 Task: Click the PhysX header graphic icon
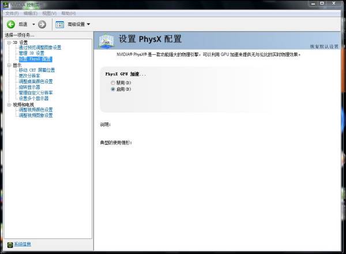pos(107,41)
